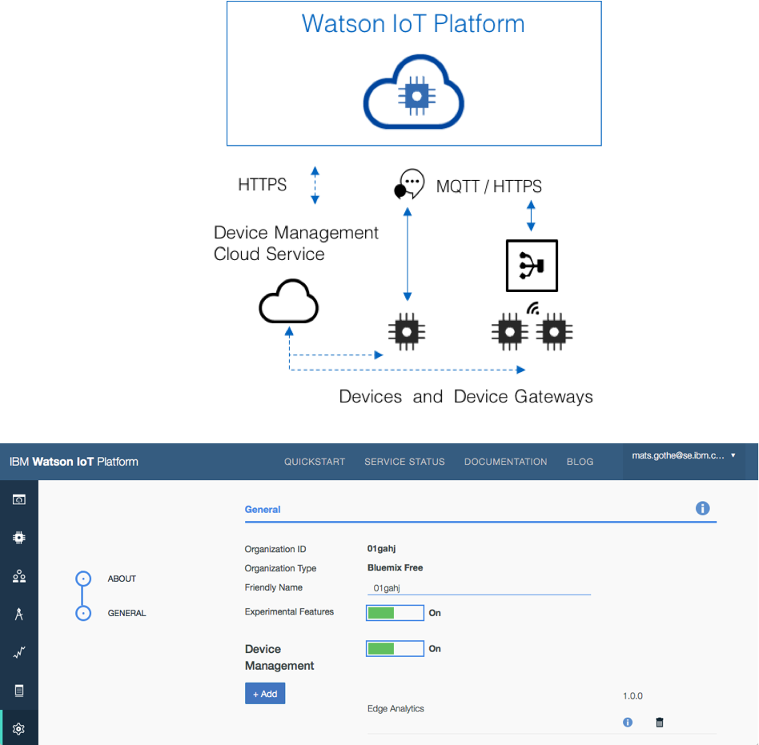
Task: Click the IBM Watson IoT Platform logo
Action: (x=74, y=462)
